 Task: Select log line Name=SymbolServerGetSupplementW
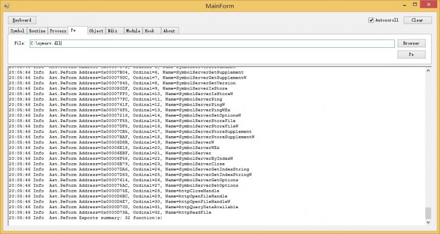point(128,77)
